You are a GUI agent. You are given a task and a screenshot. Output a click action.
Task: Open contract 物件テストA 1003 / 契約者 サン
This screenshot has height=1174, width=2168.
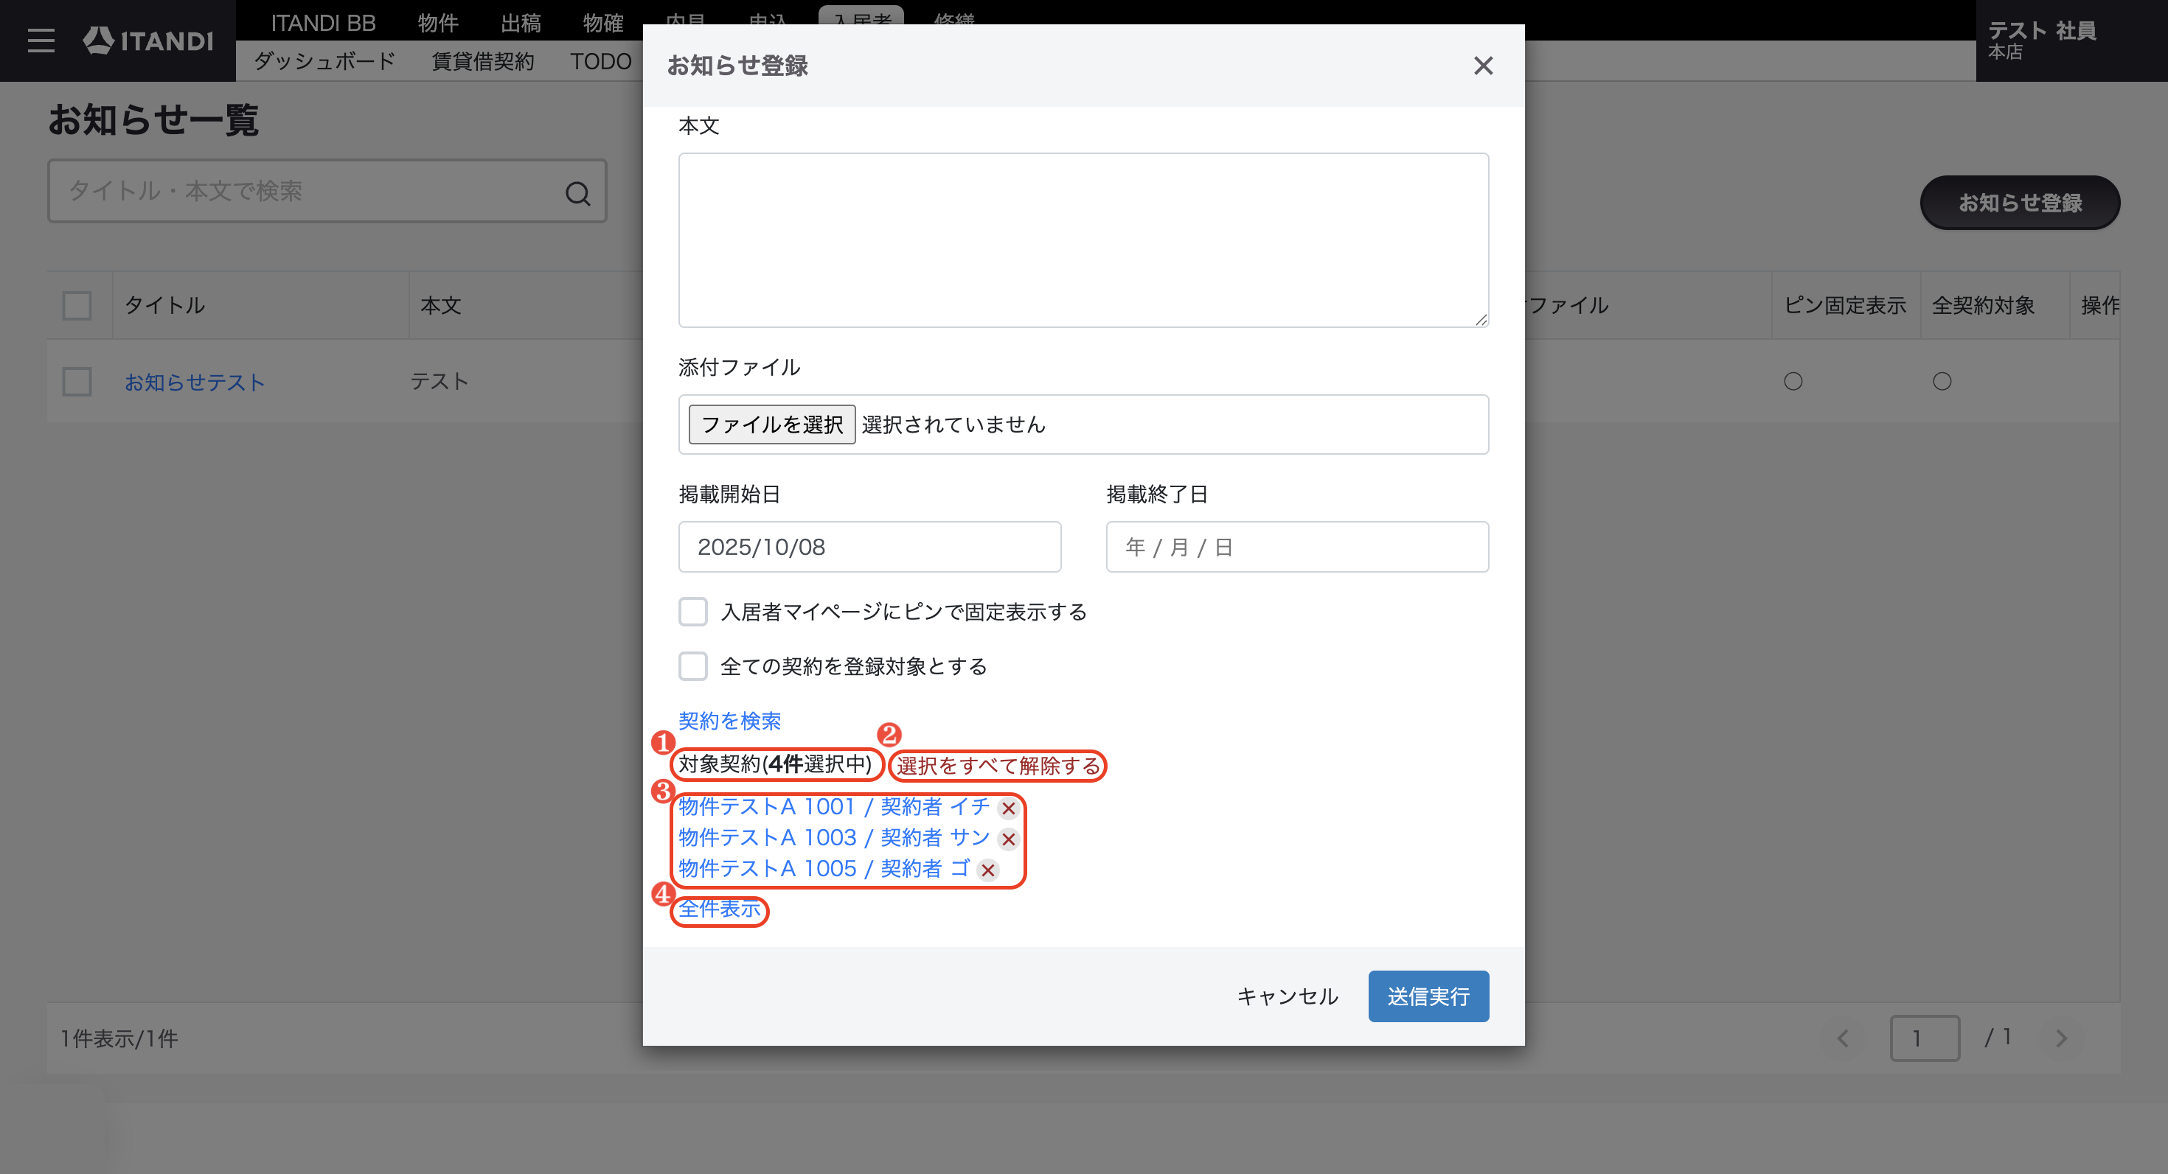(834, 839)
